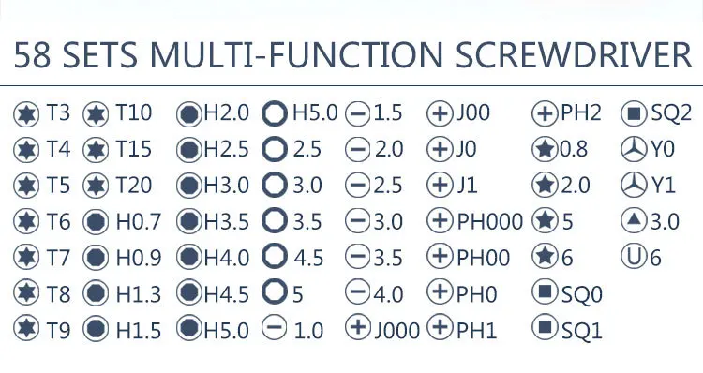703x373 pixels.
Task: Click the slotted 1.5 bit icon
Action: [358, 114]
